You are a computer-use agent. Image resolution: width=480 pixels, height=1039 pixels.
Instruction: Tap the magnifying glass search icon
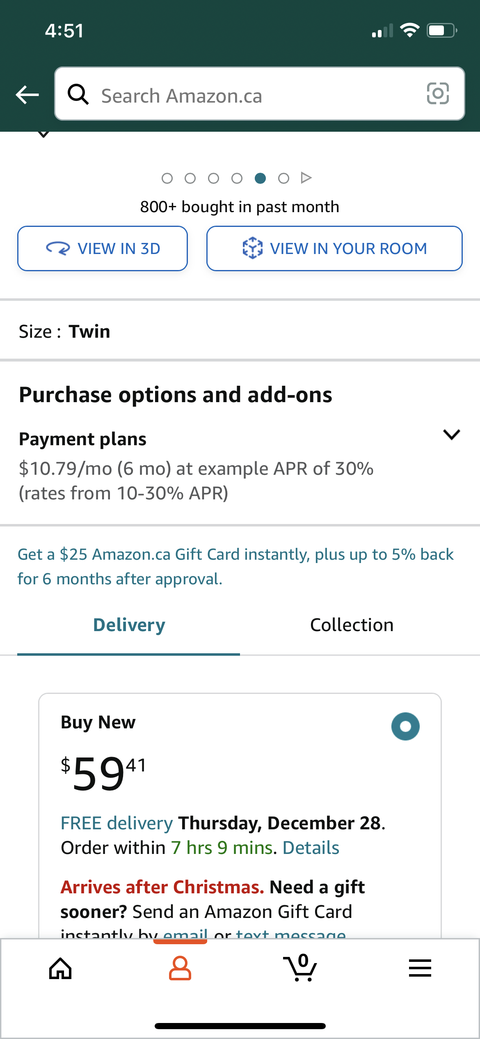78,94
